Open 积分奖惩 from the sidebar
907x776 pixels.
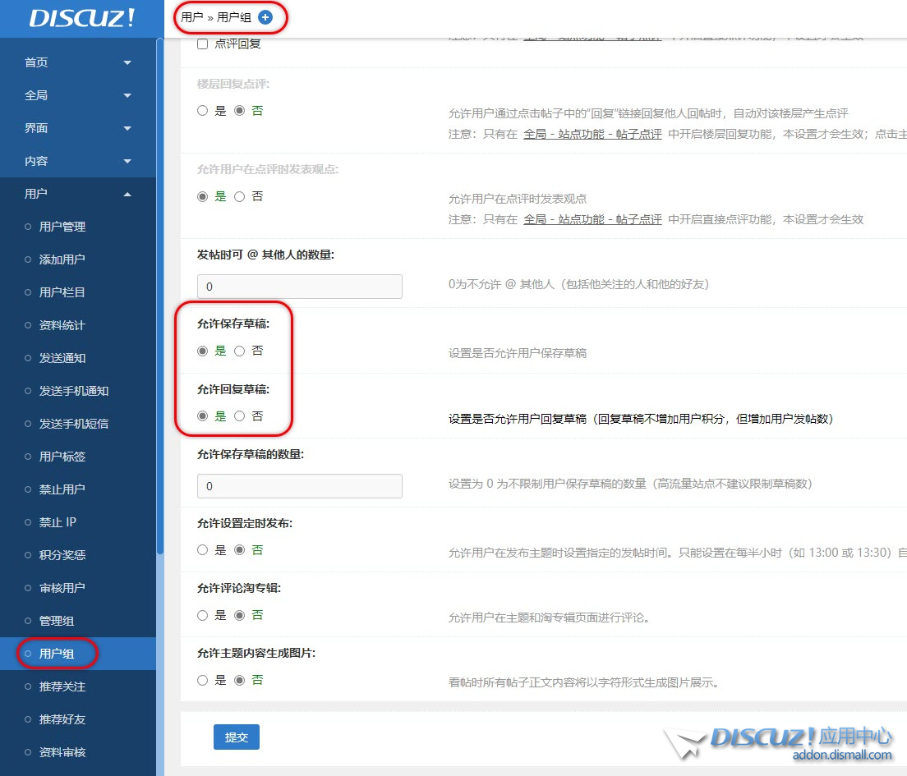[62, 555]
